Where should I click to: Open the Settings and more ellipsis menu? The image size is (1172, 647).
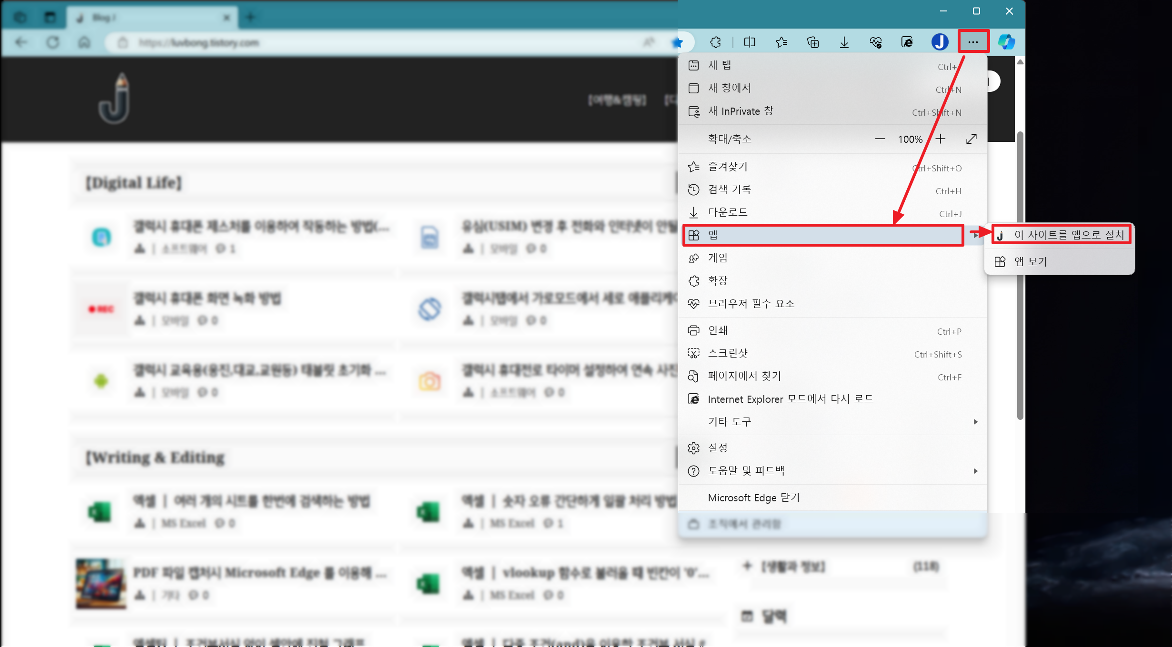tap(973, 42)
